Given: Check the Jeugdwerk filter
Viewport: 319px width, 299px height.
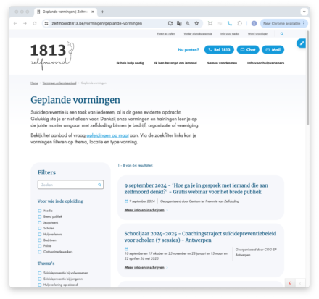Looking at the screenshot, I should (x=40, y=222).
